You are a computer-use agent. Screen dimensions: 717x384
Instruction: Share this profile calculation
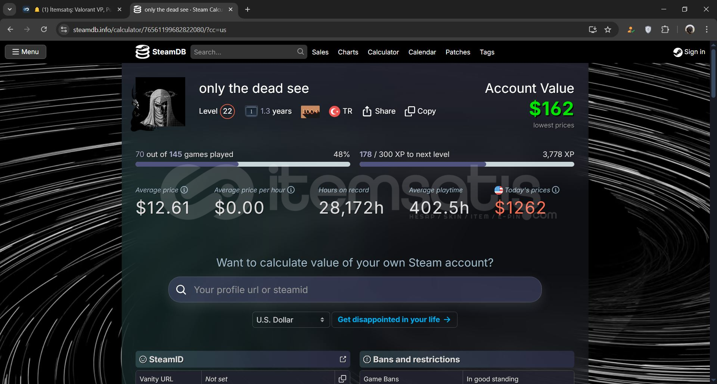pyautogui.click(x=379, y=111)
